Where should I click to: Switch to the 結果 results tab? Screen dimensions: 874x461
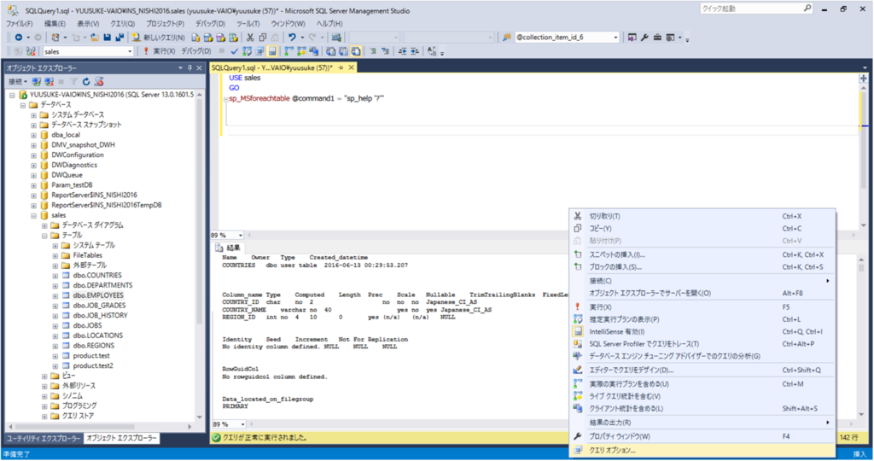228,248
